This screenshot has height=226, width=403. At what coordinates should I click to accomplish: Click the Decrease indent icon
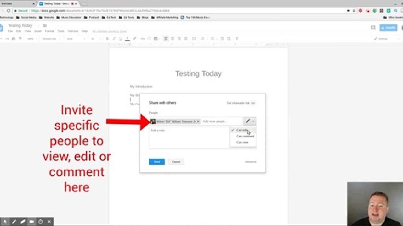coord(222,39)
